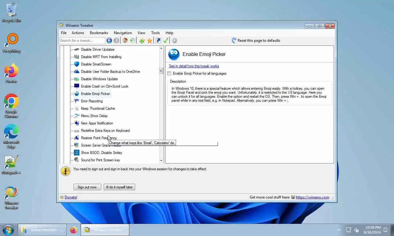Click the Sound for Print Screen icon
This screenshot has width=394, height=236.
(77, 160)
